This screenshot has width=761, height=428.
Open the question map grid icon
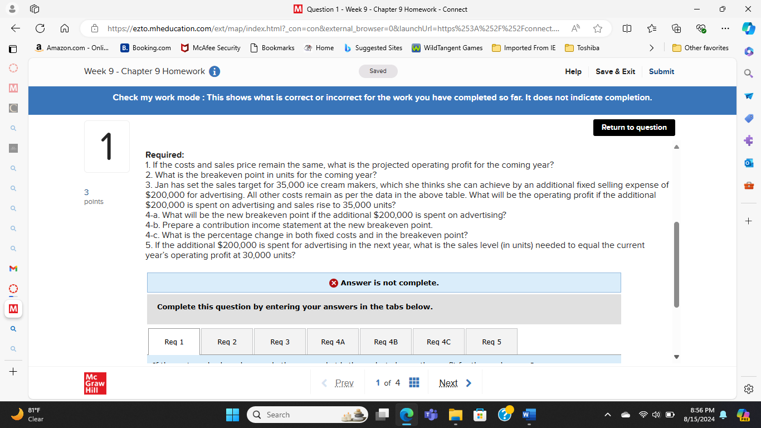point(414,382)
